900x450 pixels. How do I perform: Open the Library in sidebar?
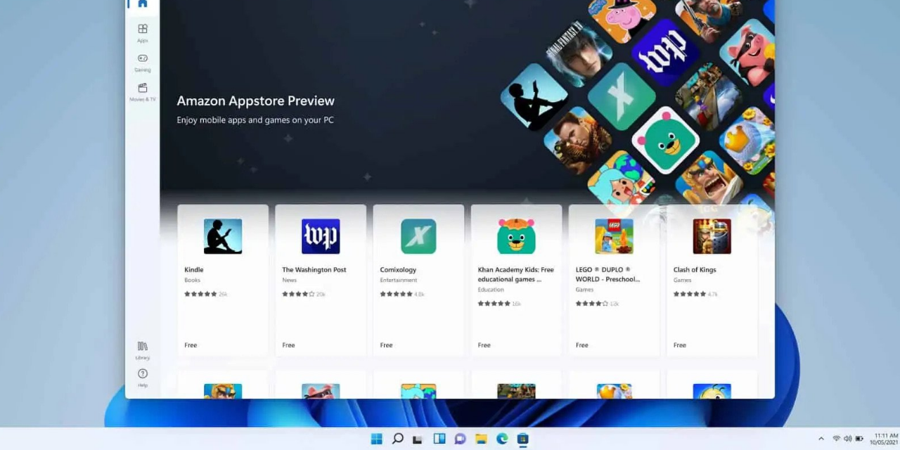(143, 350)
